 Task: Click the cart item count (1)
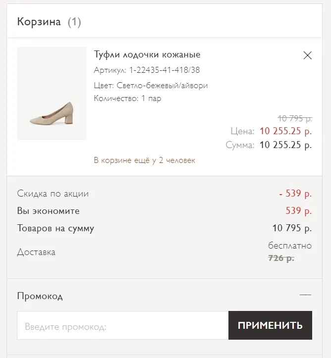(x=74, y=22)
